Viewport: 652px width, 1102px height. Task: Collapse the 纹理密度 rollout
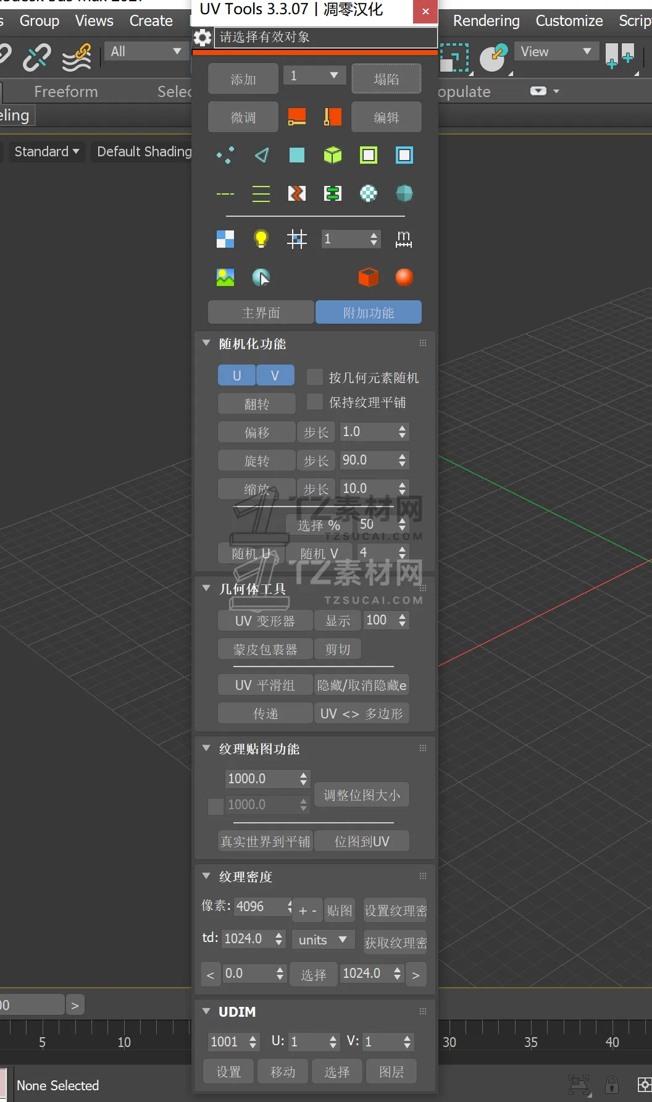pos(207,876)
